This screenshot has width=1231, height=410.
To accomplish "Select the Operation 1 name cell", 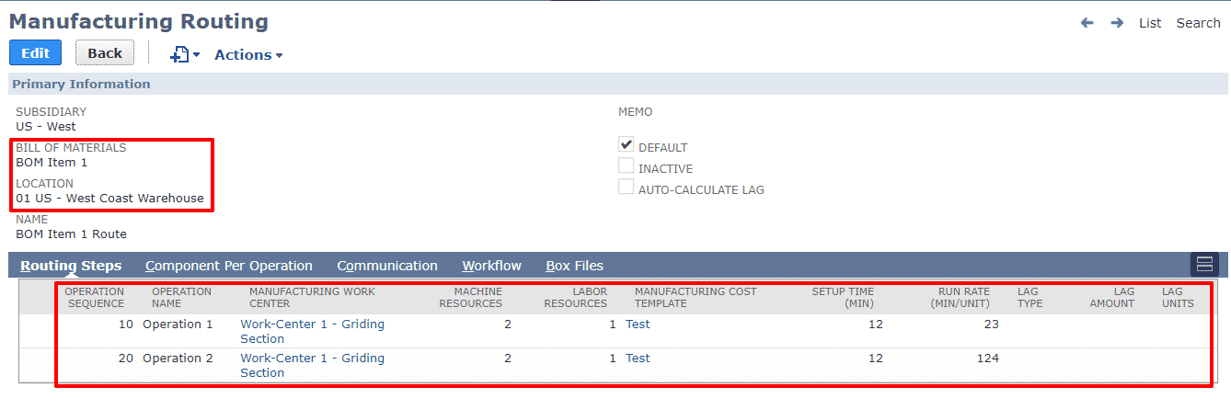I will coord(178,324).
